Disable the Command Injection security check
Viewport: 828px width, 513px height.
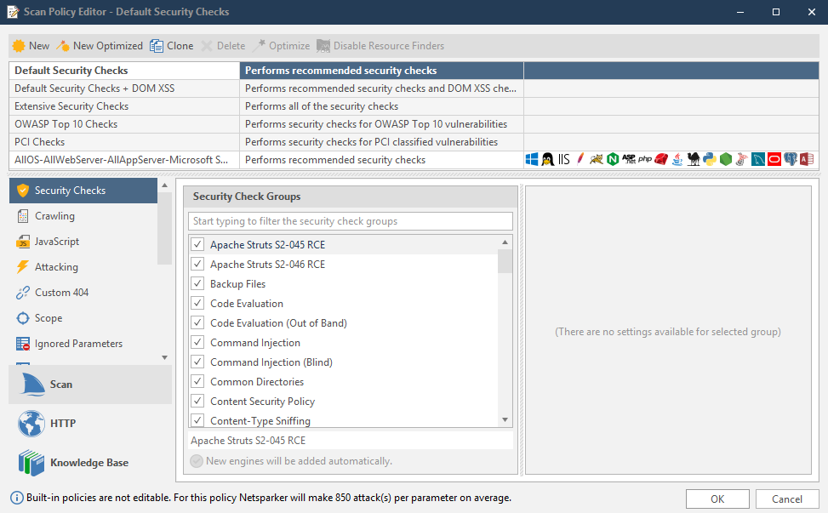[197, 342]
